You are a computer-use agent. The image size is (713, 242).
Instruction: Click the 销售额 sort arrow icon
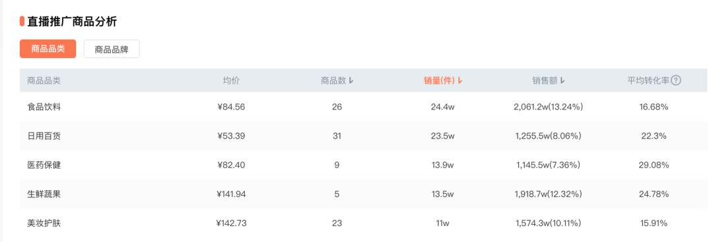tap(562, 81)
